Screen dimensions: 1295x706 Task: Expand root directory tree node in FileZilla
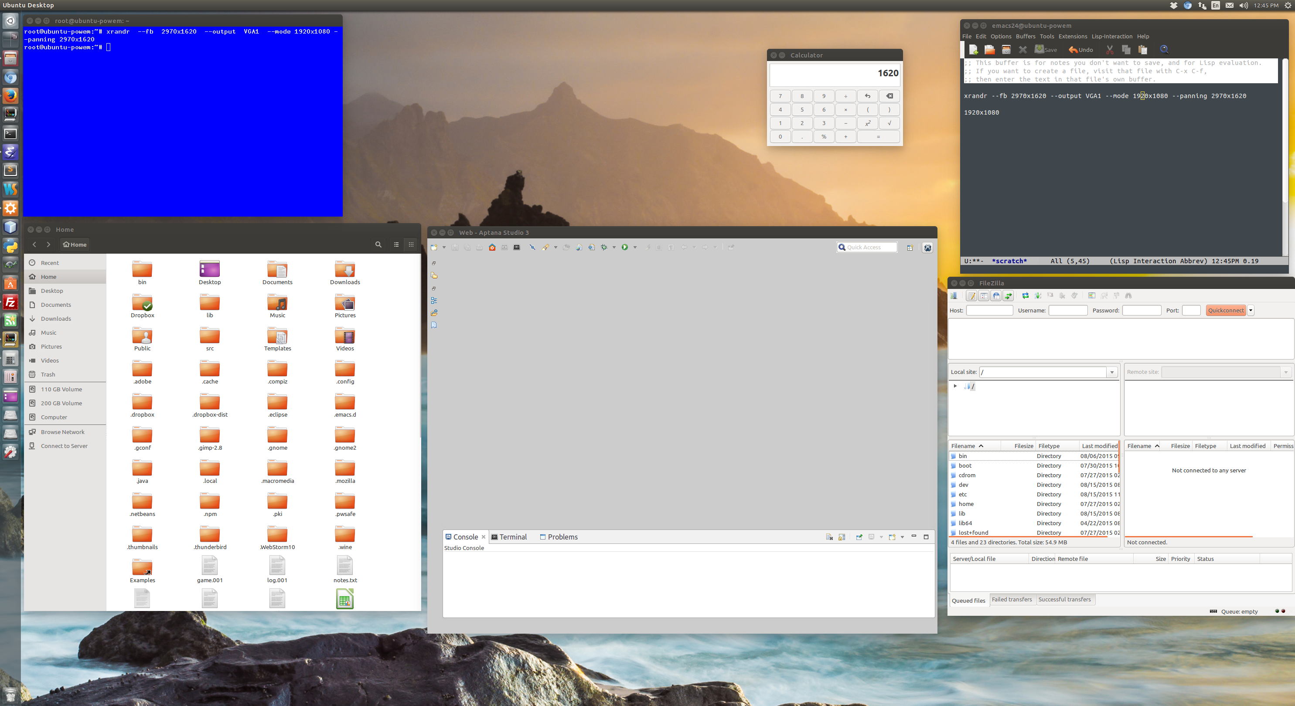pos(955,386)
